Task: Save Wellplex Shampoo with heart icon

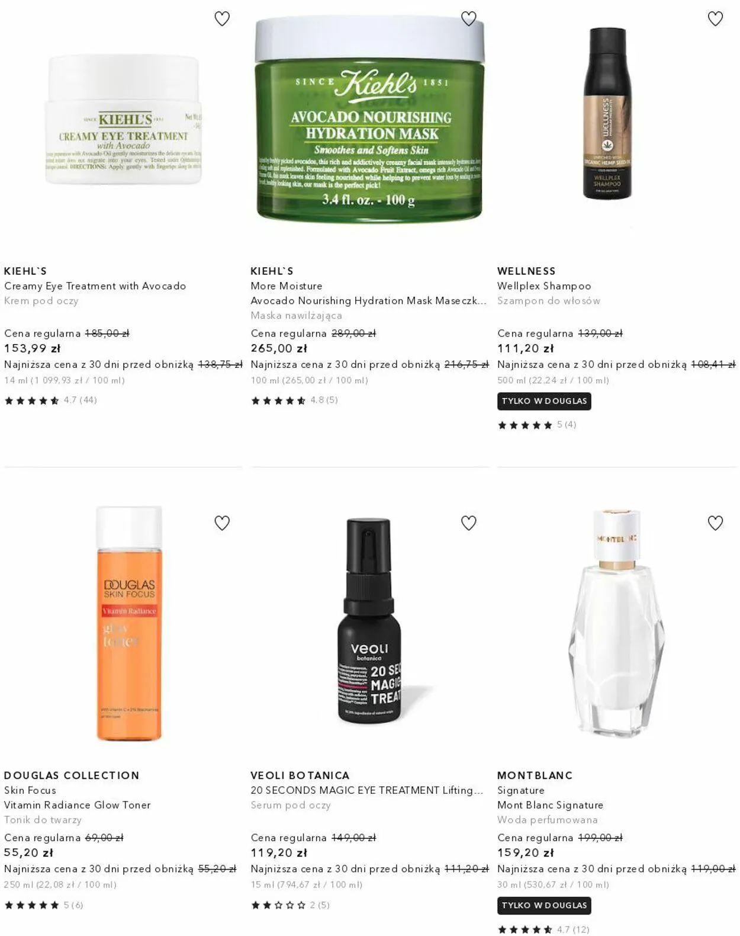Action: (715, 19)
